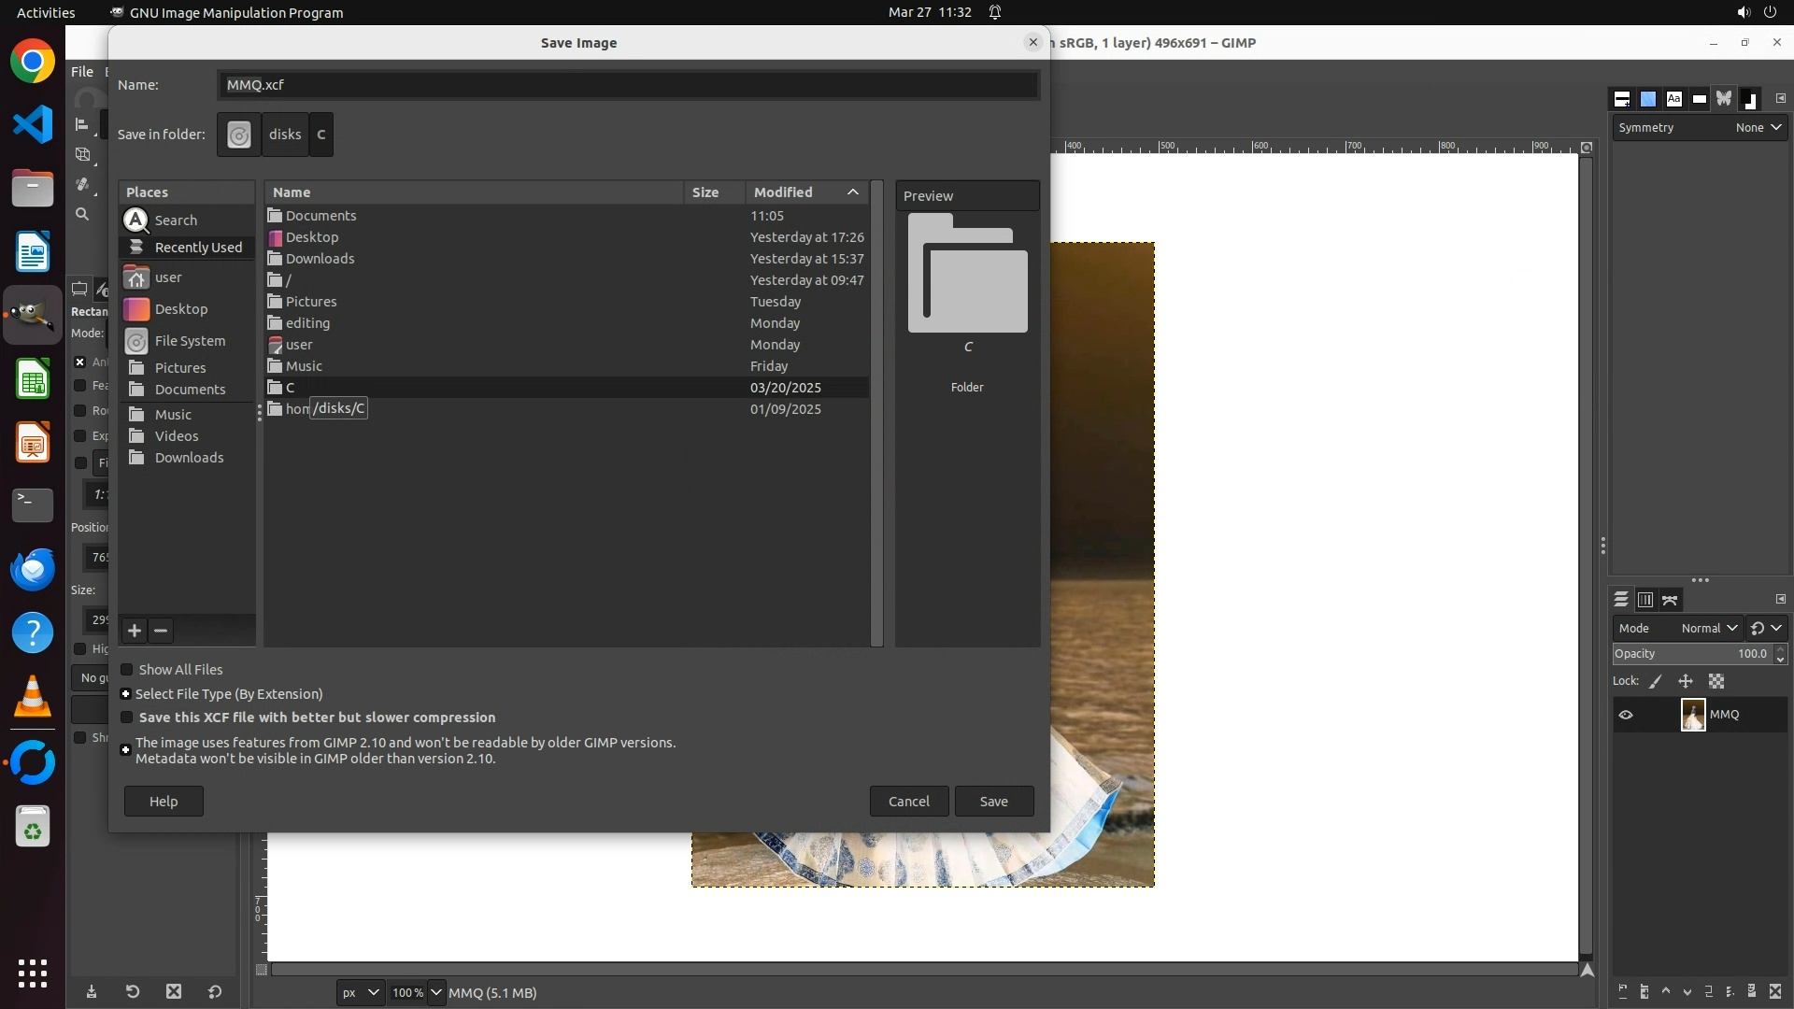This screenshot has height=1009, width=1794.
Task: Open the layer Mode Normal dropdown
Action: point(1708,629)
